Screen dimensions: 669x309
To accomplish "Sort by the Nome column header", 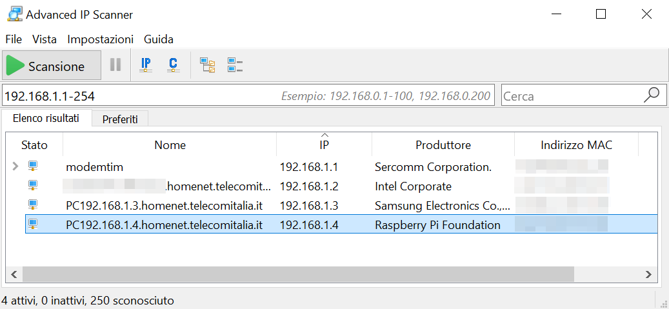I will coord(170,145).
